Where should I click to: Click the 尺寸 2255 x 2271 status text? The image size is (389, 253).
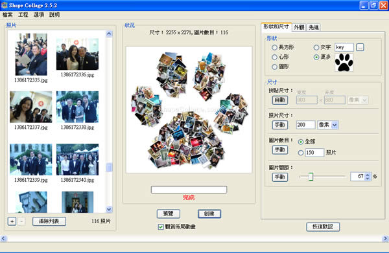tap(189, 32)
